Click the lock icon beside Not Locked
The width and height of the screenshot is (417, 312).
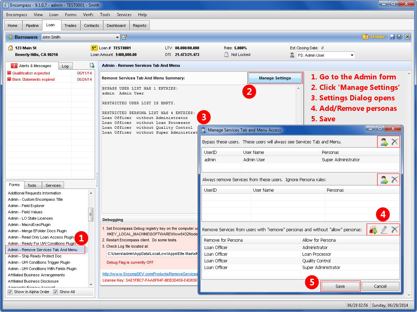click(226, 55)
